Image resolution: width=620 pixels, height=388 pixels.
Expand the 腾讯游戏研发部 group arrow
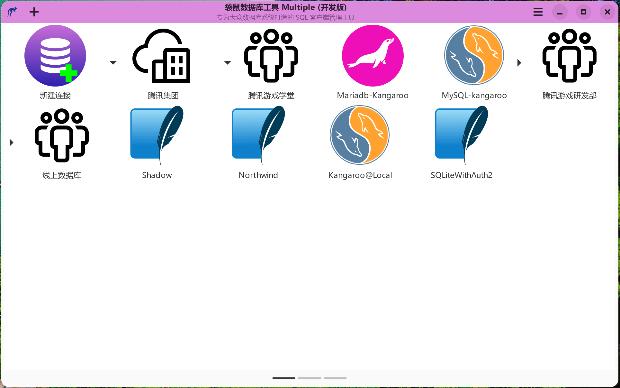(519, 63)
